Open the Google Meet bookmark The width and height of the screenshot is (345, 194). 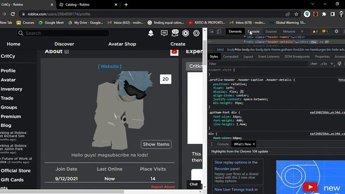(51, 23)
